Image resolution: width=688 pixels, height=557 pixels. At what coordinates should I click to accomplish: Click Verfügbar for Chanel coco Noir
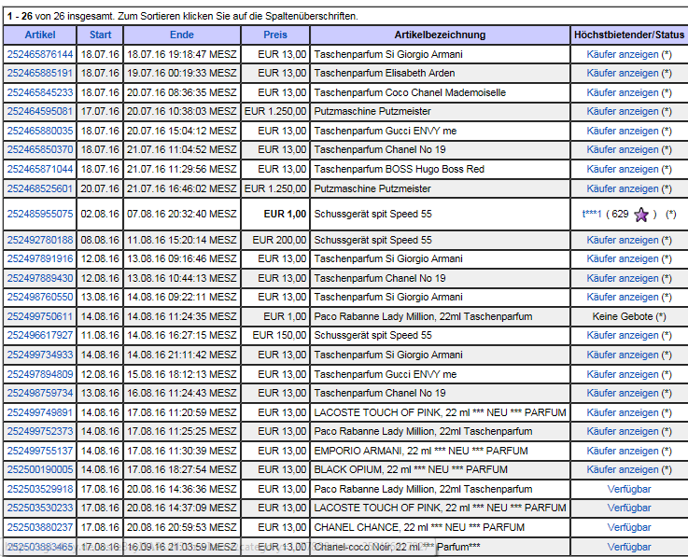[x=629, y=547]
